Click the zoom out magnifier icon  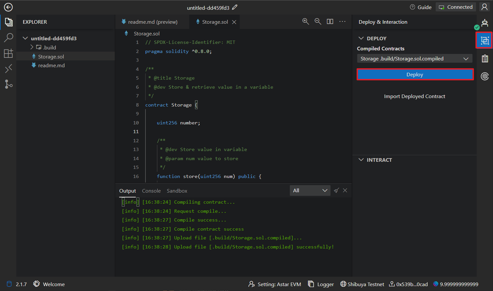coord(318,21)
